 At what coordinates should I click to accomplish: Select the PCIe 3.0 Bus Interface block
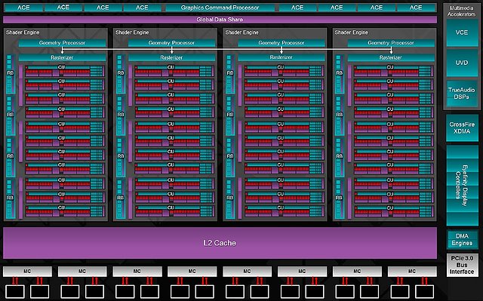462,265
